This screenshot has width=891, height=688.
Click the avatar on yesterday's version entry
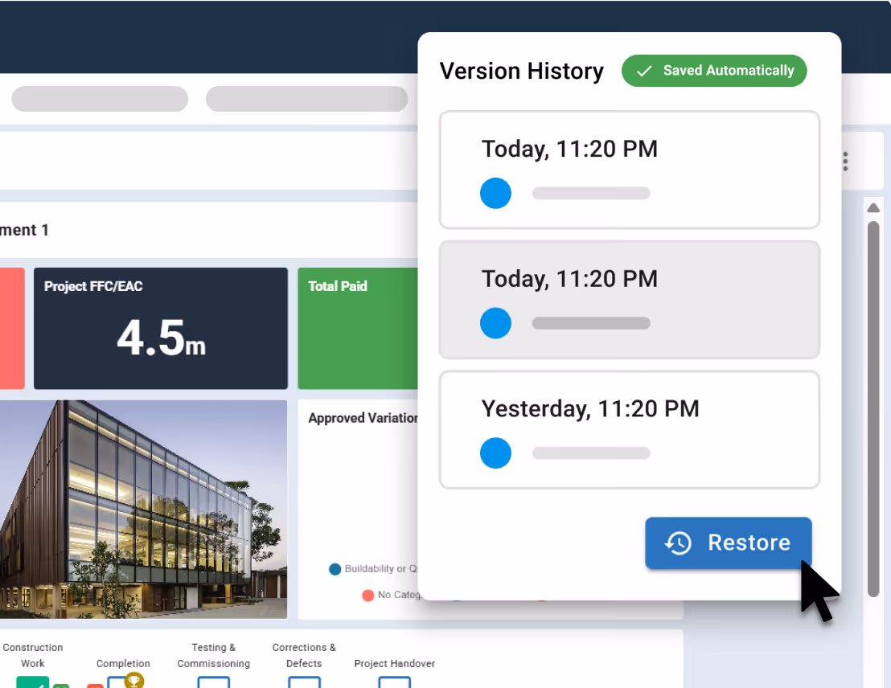click(x=495, y=453)
